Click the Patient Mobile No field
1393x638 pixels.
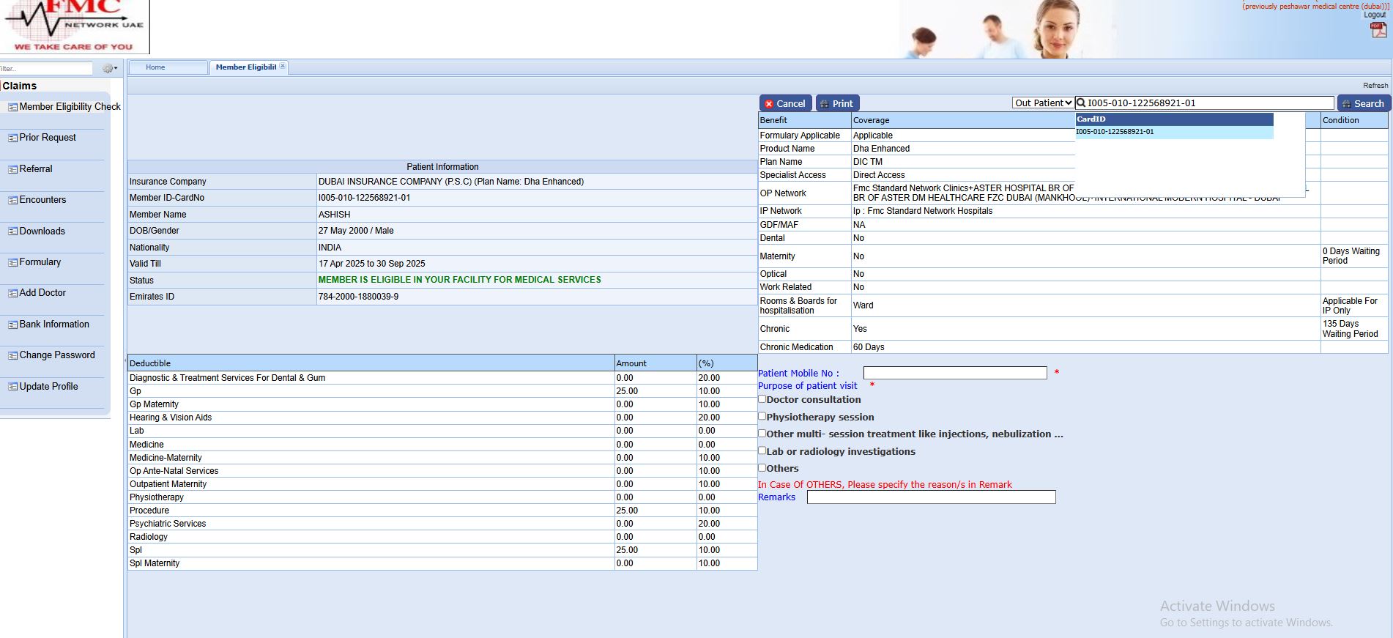[x=954, y=373]
